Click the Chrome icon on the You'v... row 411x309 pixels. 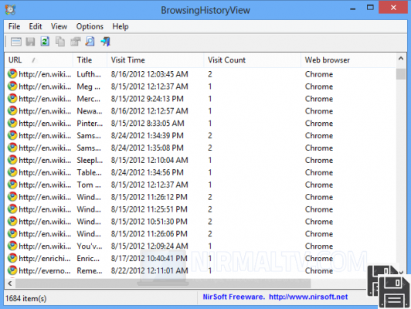pos(12,246)
